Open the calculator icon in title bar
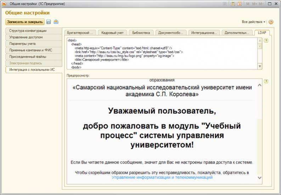This screenshot has width=281, height=195. coord(233,4)
